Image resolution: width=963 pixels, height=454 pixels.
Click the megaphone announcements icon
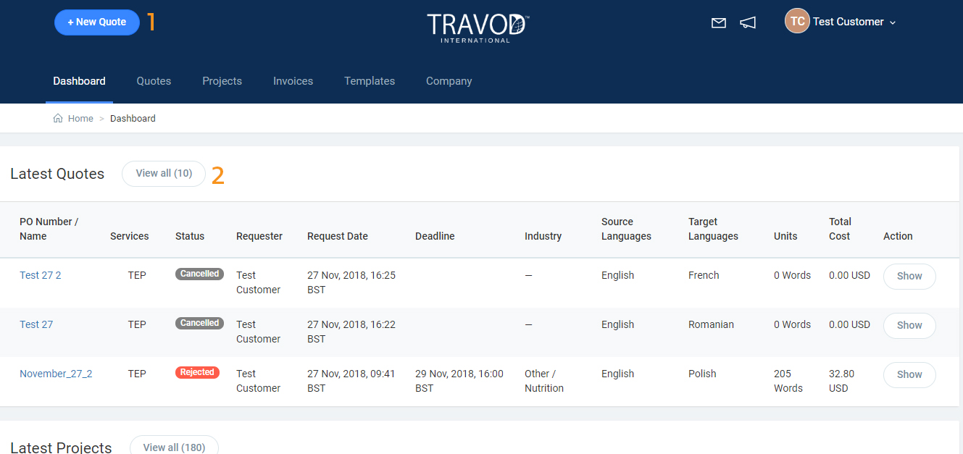[x=748, y=23]
